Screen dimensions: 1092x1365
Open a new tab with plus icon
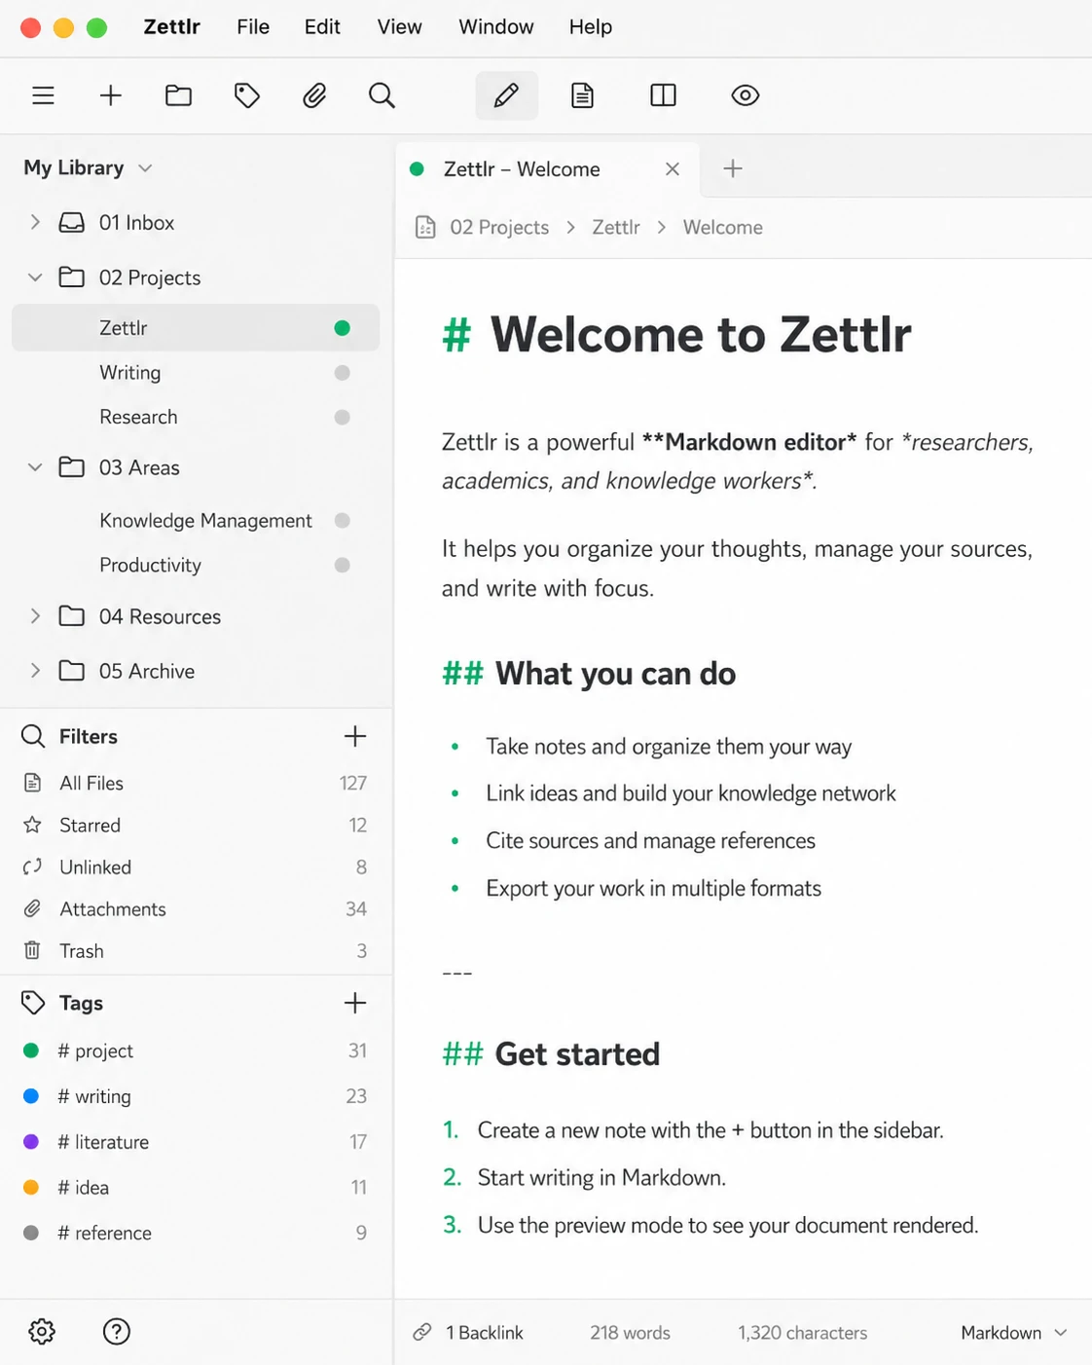(733, 168)
